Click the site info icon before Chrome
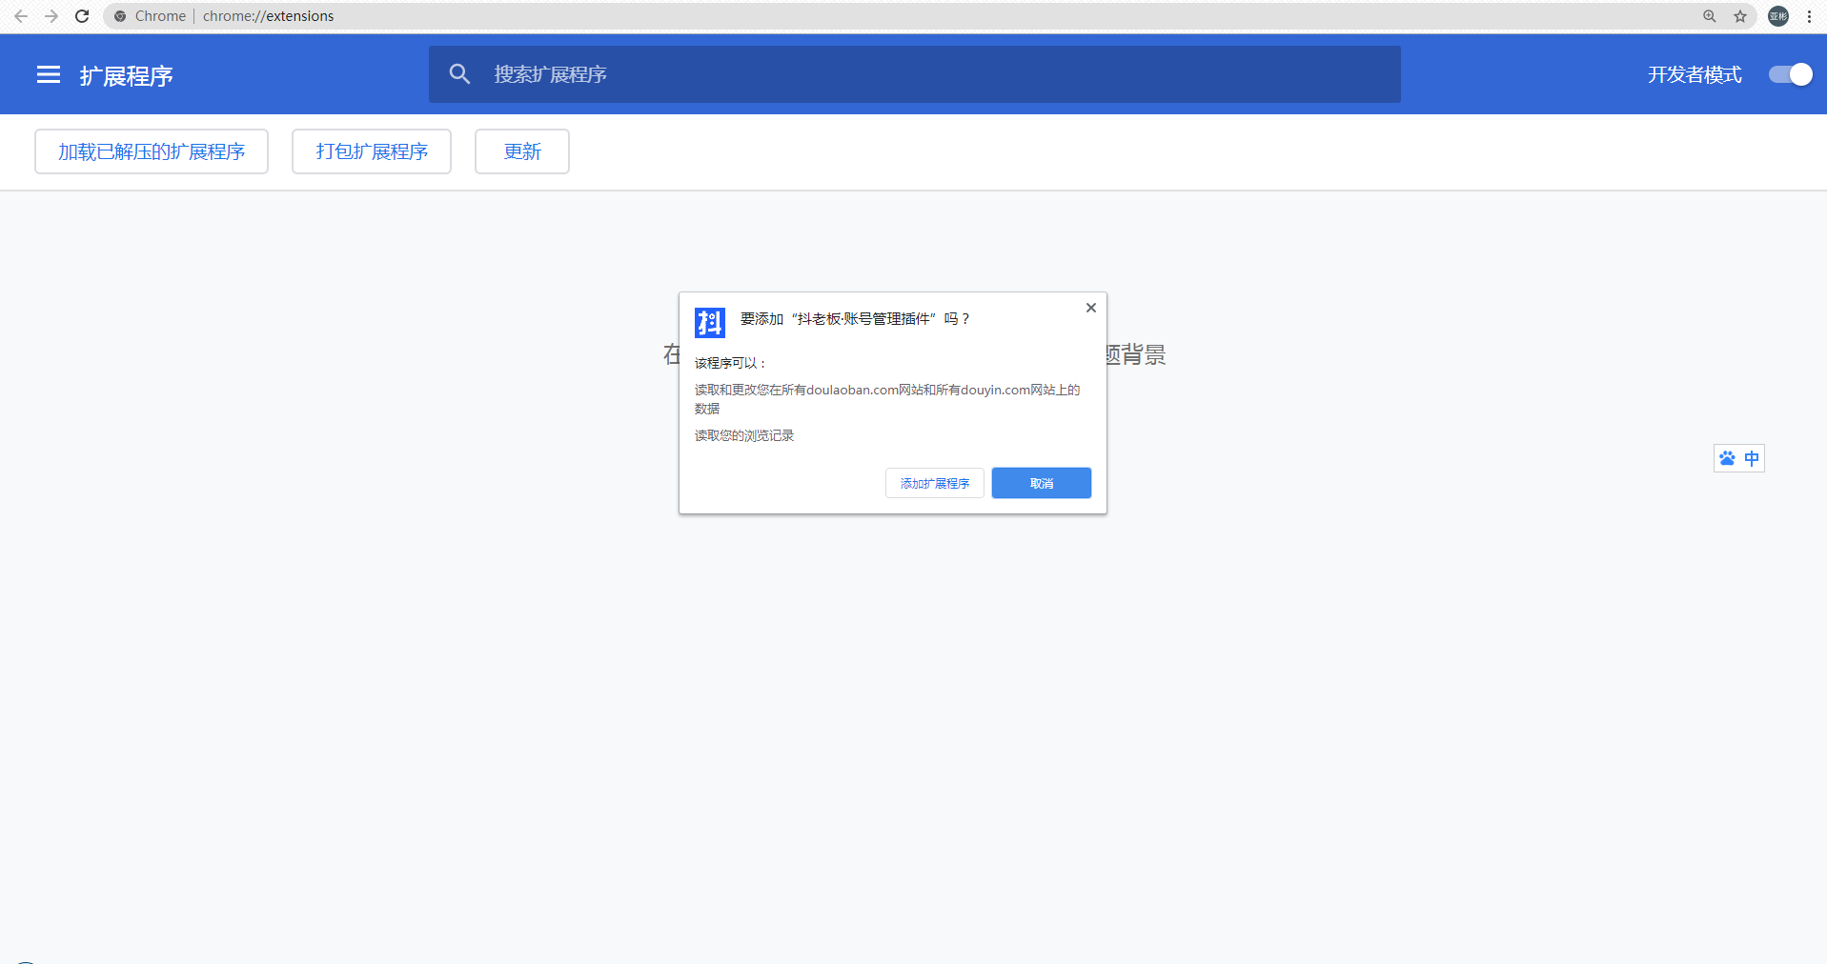This screenshot has height=964, width=1827. click(120, 16)
